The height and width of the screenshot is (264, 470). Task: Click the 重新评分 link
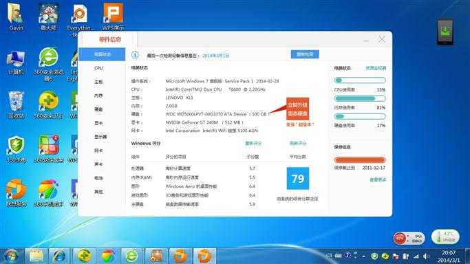253,144
